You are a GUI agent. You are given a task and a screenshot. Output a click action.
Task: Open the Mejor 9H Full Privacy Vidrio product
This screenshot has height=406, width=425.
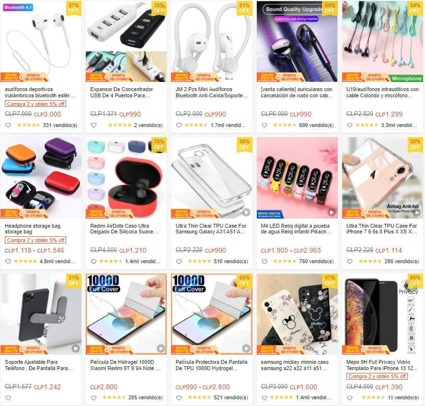click(x=382, y=365)
